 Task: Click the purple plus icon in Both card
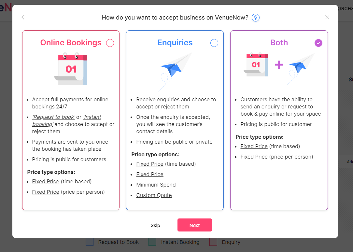click(279, 65)
